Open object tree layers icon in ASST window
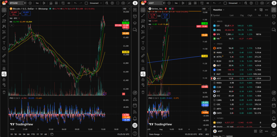The width and height of the screenshot is (277, 137). point(274,23)
